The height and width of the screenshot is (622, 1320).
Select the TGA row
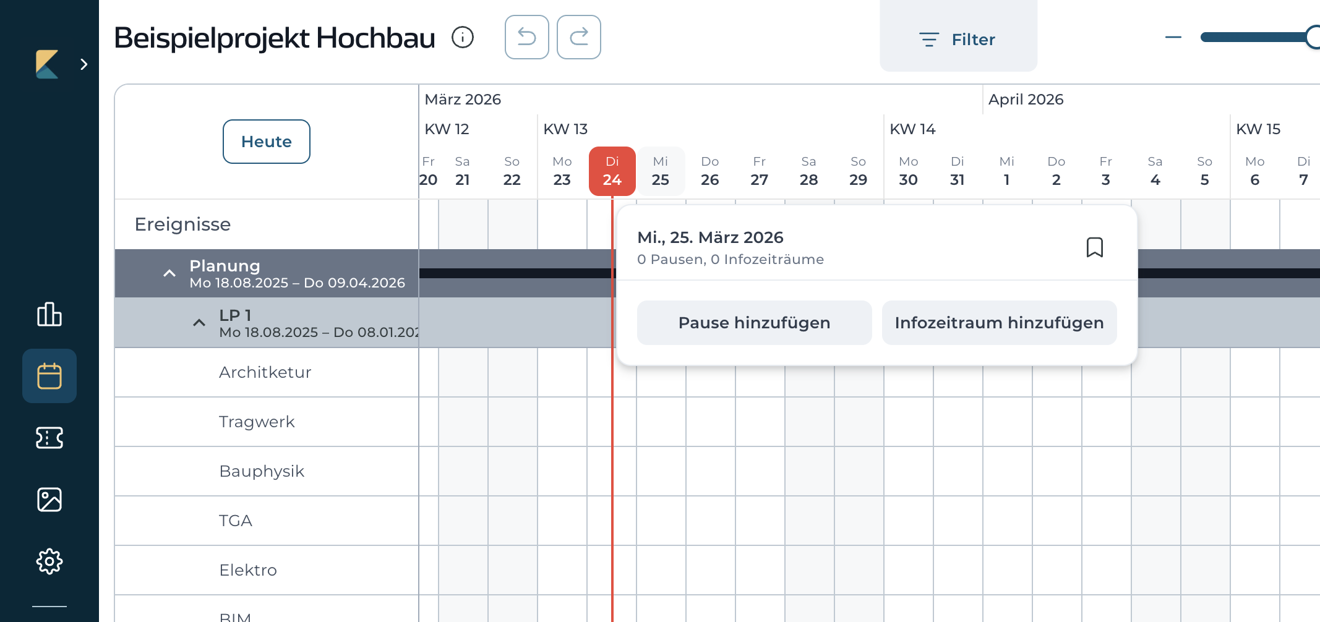pyautogui.click(x=267, y=521)
